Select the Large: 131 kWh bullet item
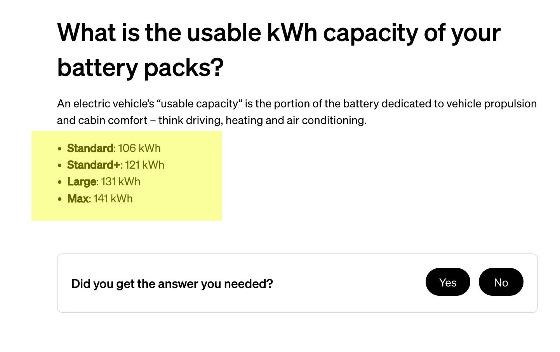This screenshot has width=560, height=352. tap(104, 181)
